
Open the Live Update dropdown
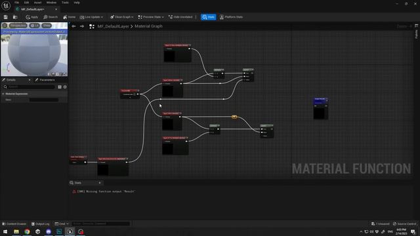(91, 17)
